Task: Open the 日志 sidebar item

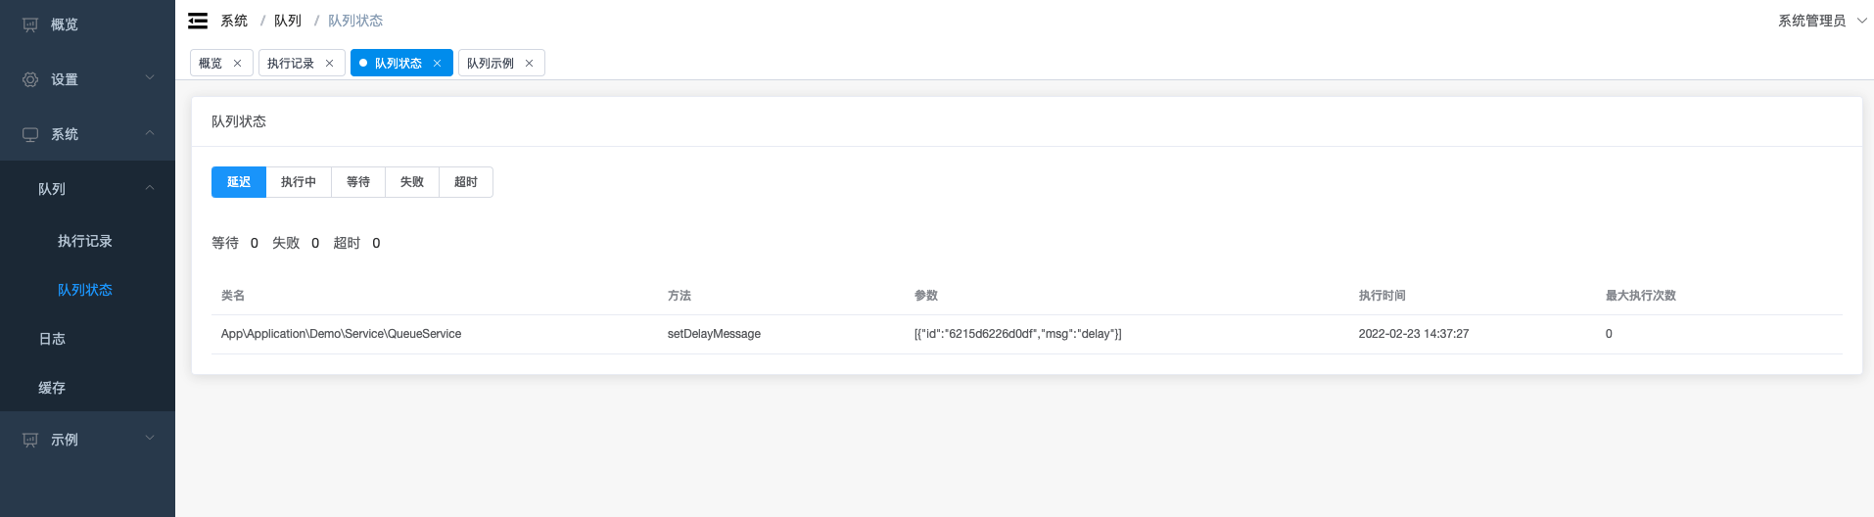Action: pyautogui.click(x=52, y=339)
